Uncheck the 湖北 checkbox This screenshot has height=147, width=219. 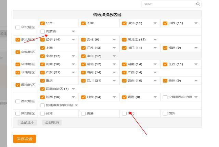[83, 64]
